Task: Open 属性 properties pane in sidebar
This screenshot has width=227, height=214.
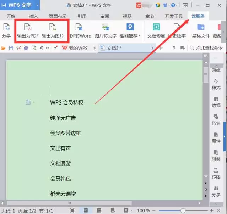Action: coord(216,138)
